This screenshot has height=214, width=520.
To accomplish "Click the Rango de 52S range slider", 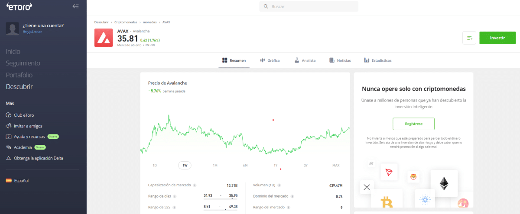I will pos(221,211).
